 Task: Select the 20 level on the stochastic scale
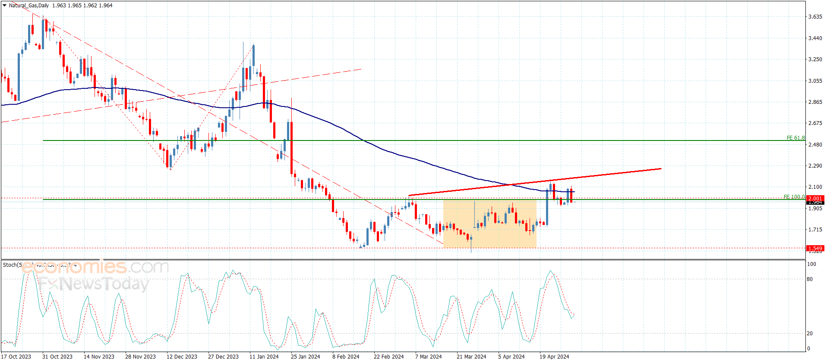(810, 334)
